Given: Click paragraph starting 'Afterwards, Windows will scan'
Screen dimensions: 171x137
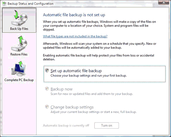Looking at the screenshot, I should coord(100,46).
